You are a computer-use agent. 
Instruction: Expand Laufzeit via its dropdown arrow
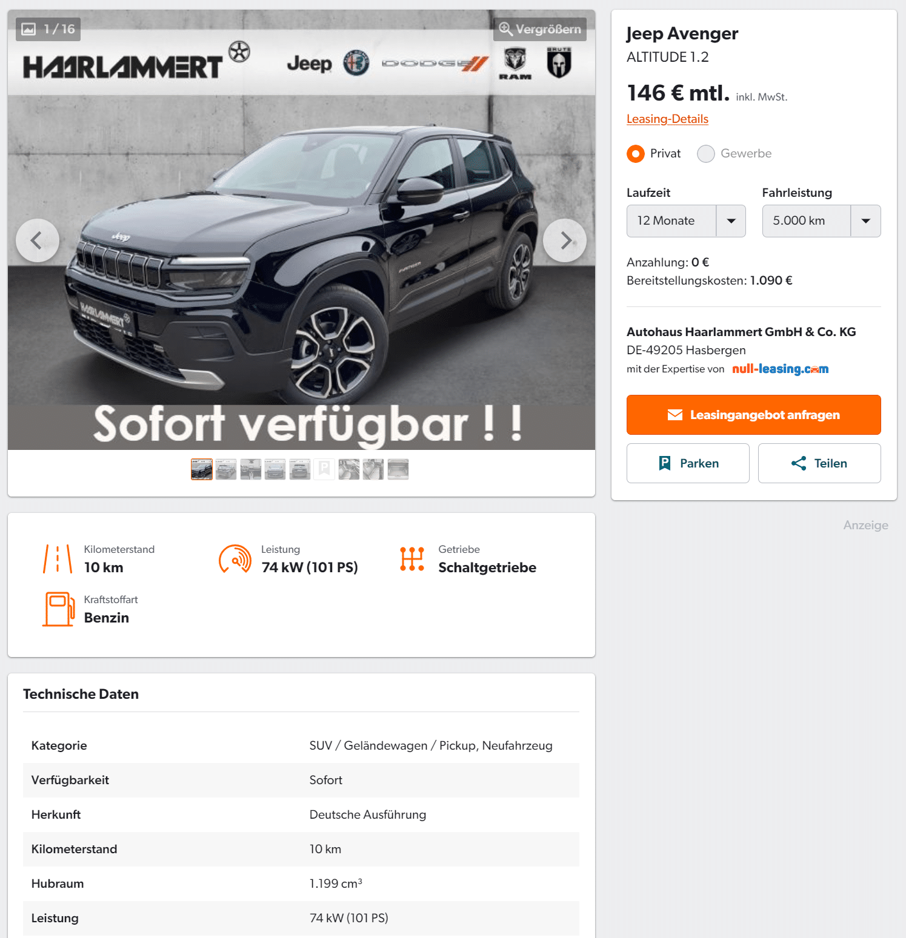coord(731,221)
